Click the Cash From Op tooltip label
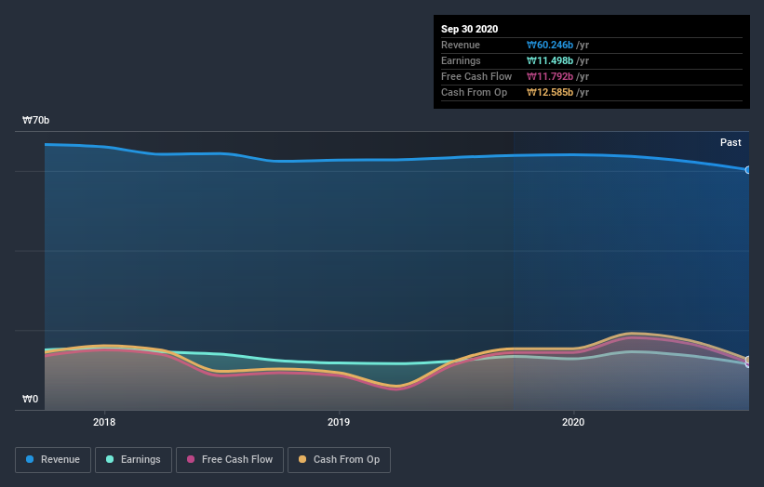 coord(474,92)
